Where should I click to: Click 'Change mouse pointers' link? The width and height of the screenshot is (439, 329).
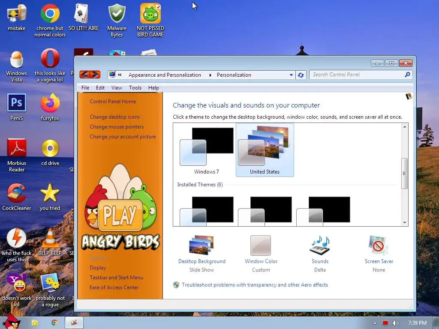coord(117,127)
